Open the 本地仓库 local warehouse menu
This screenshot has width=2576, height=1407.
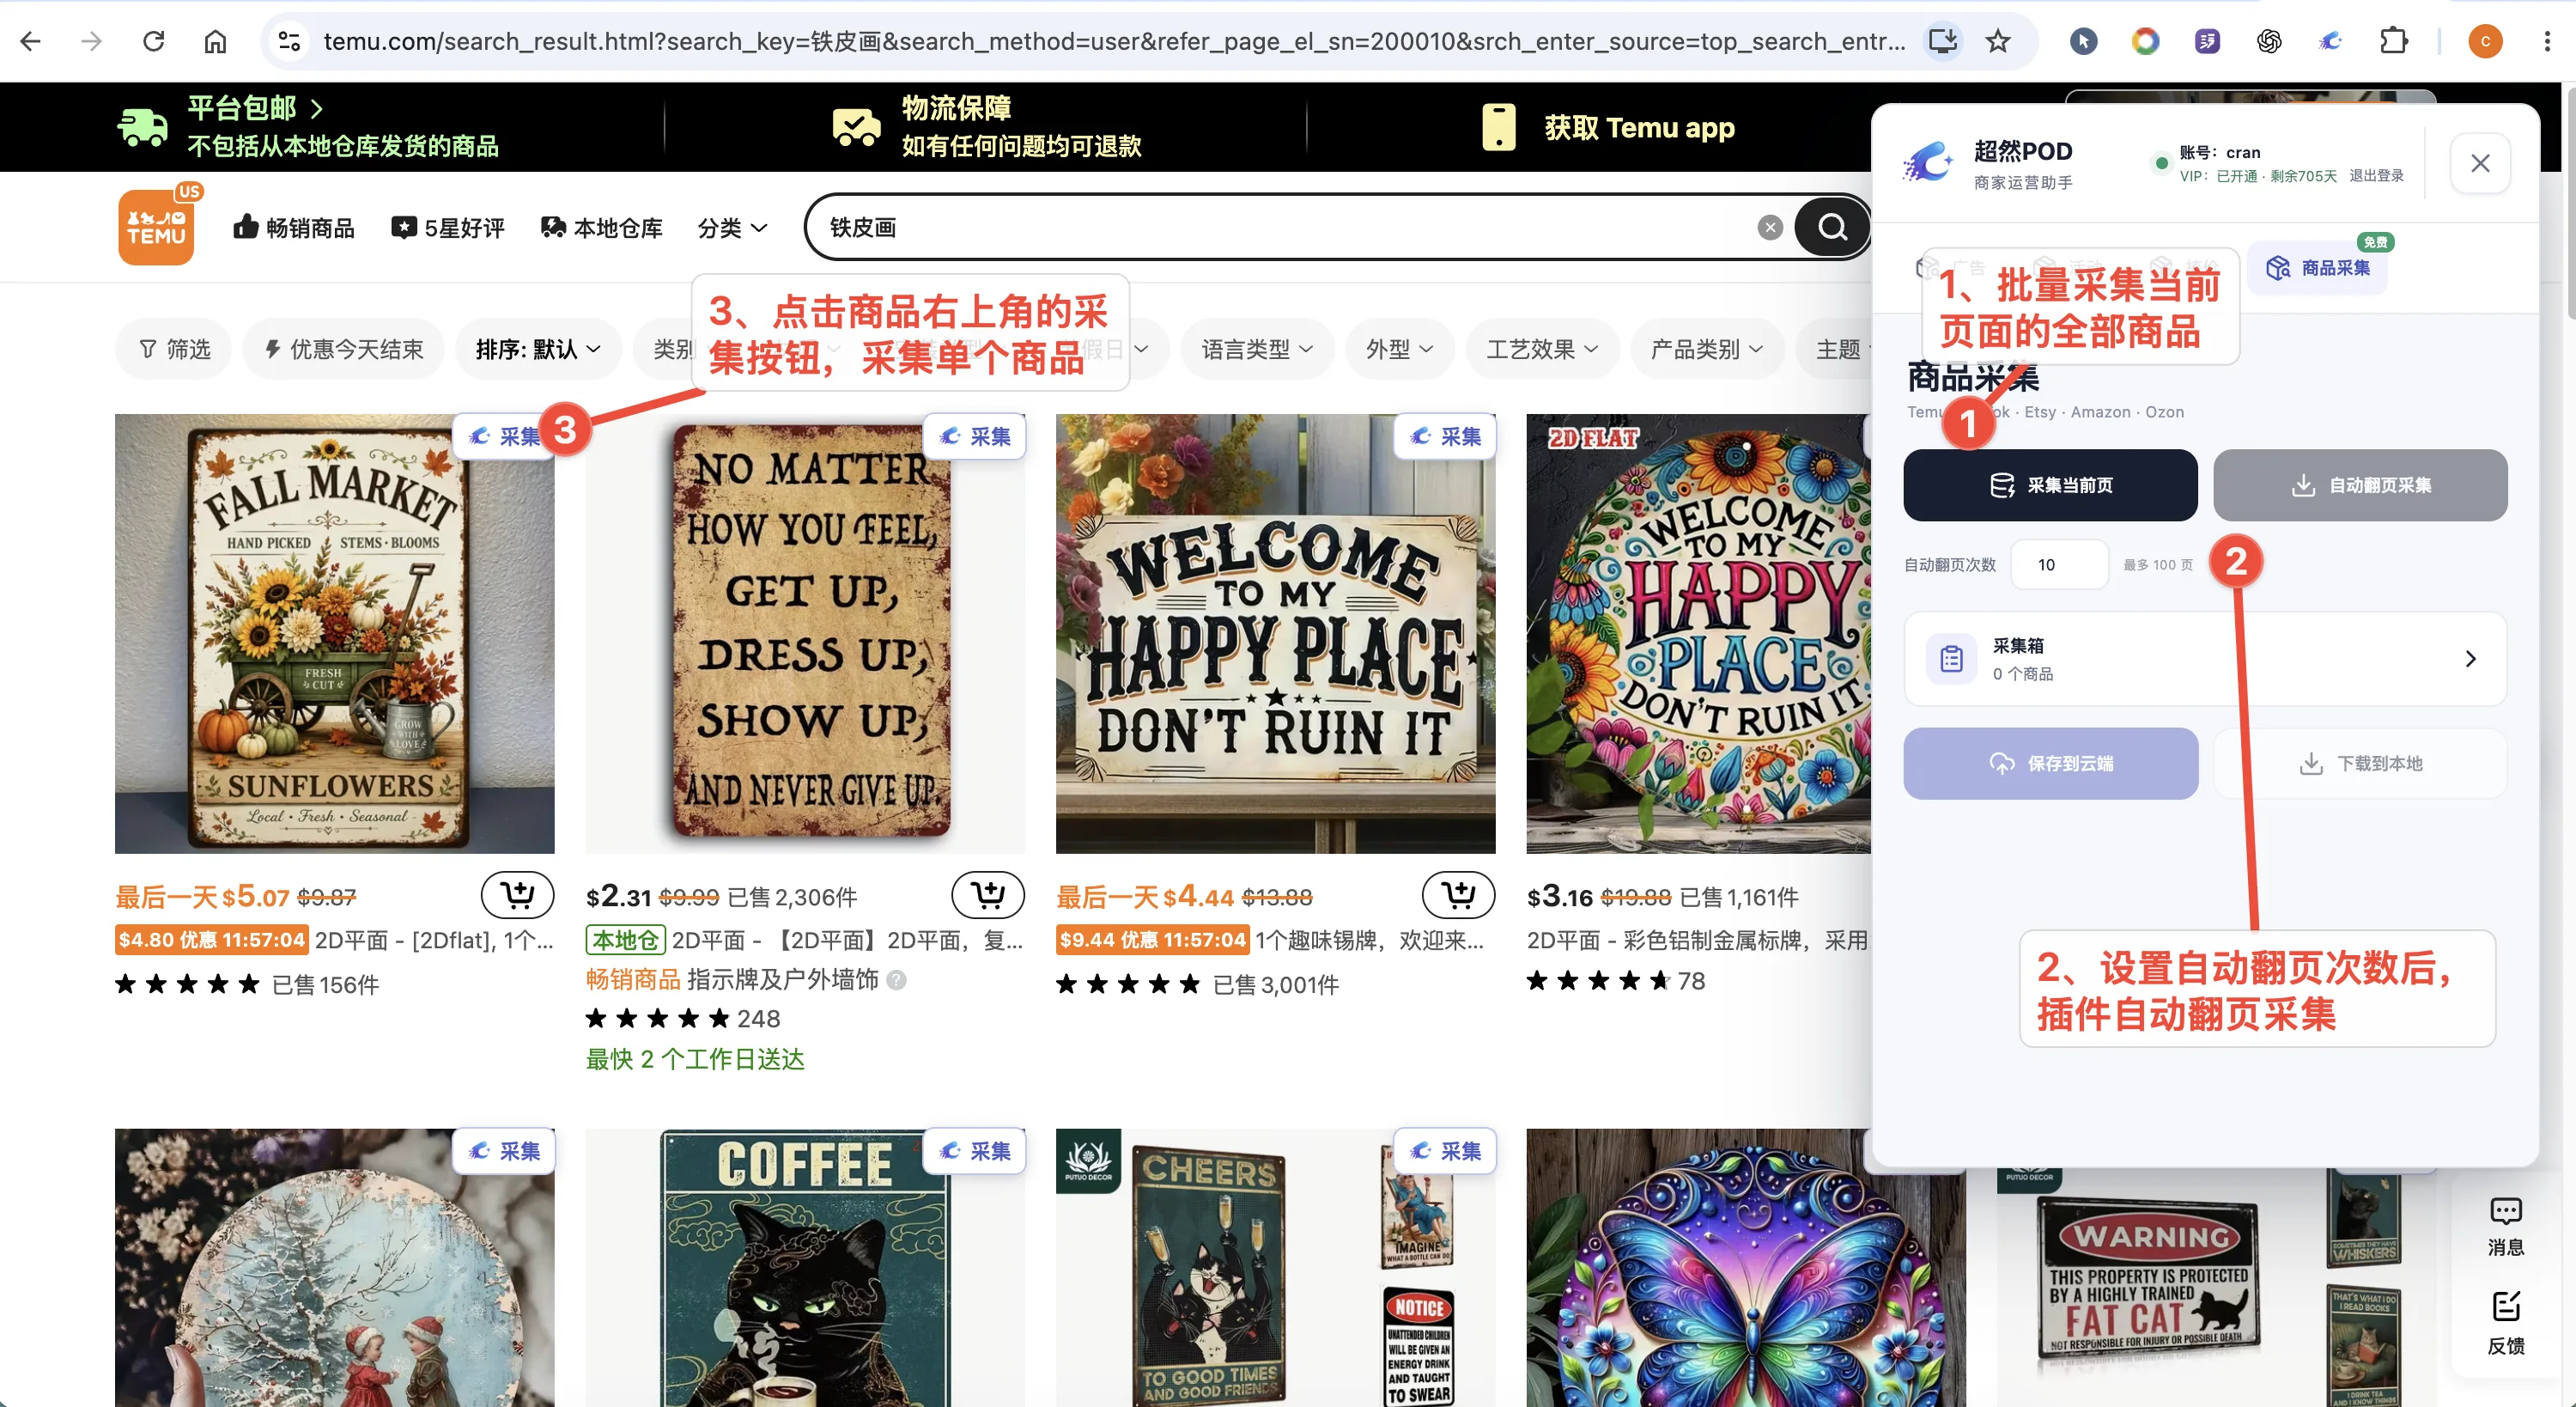coord(602,228)
